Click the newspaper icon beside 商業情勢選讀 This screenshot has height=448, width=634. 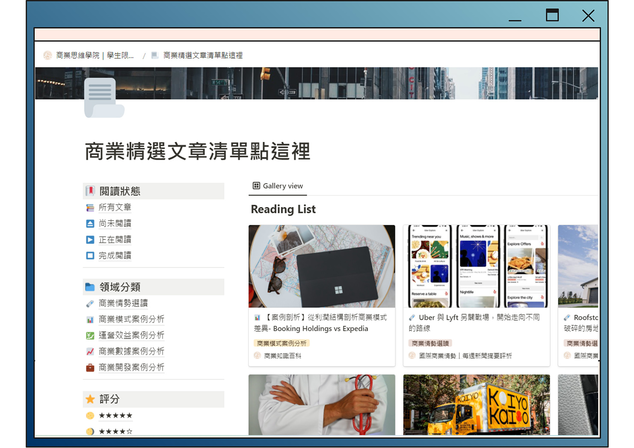90,304
